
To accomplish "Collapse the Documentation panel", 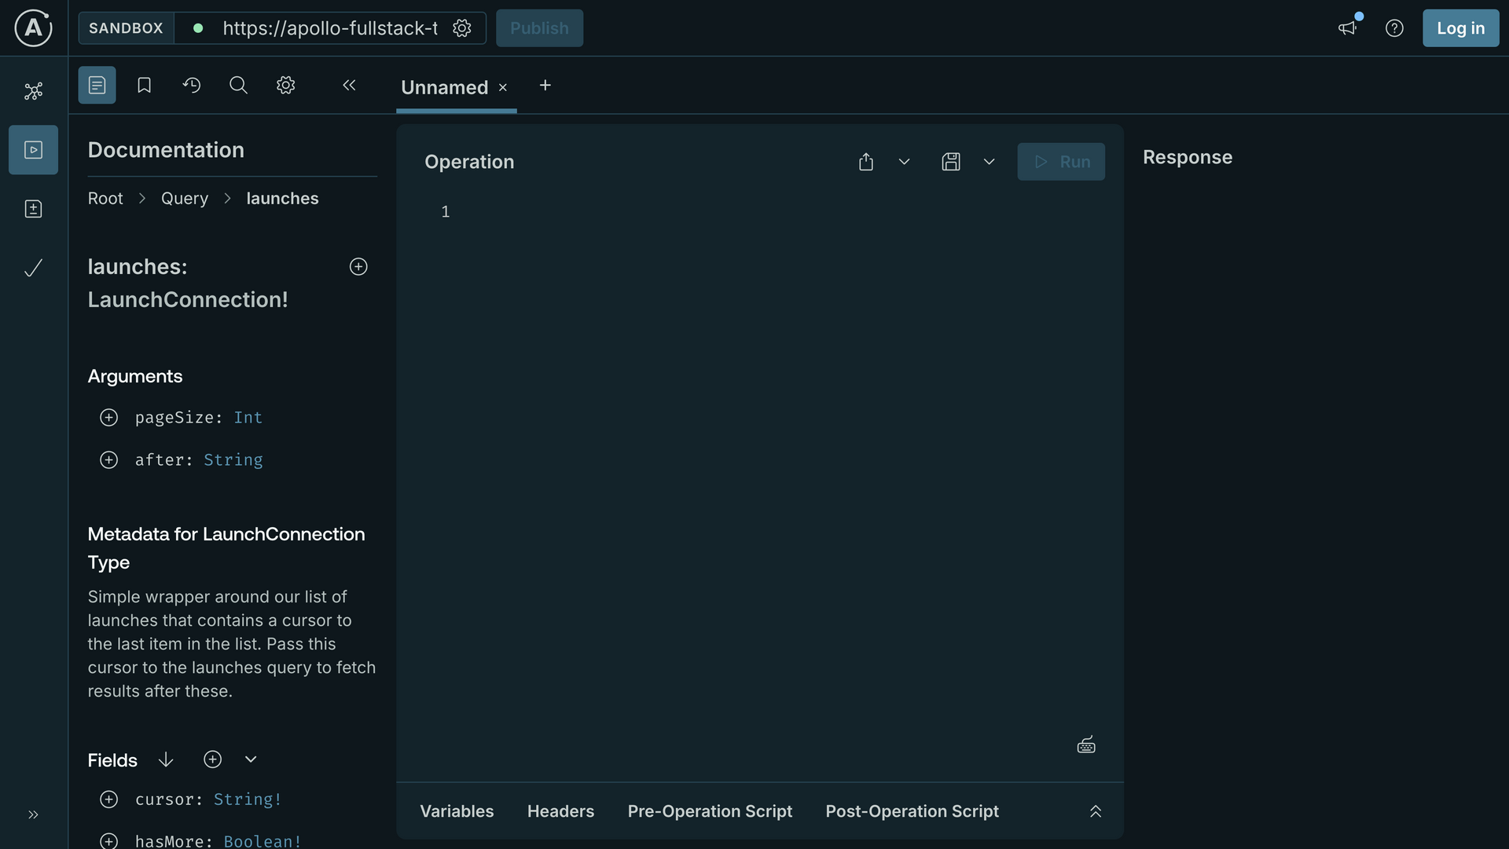I will [349, 85].
